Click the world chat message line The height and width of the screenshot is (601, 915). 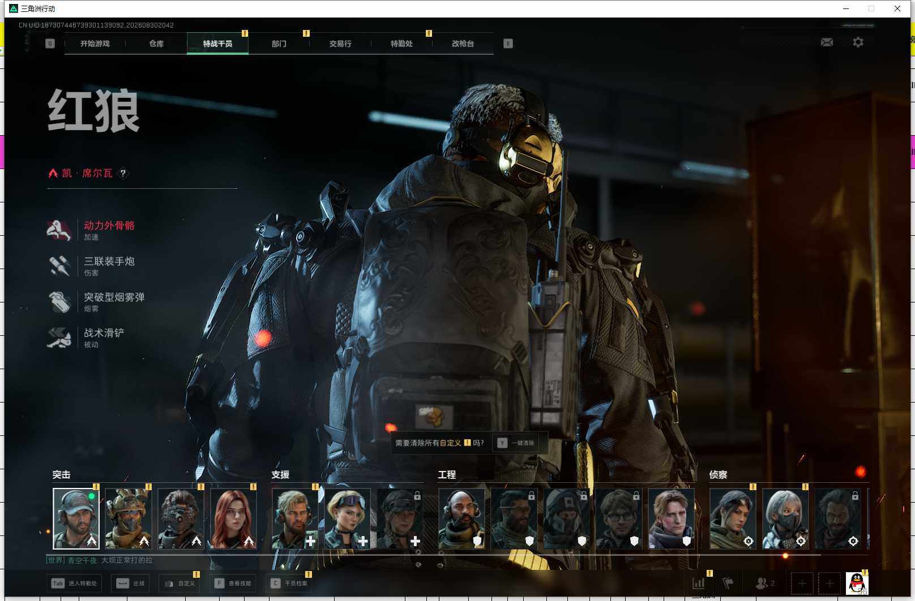(x=99, y=560)
